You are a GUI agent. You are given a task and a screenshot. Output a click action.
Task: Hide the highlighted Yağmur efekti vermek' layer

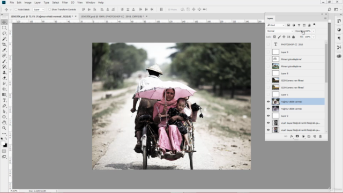268,101
